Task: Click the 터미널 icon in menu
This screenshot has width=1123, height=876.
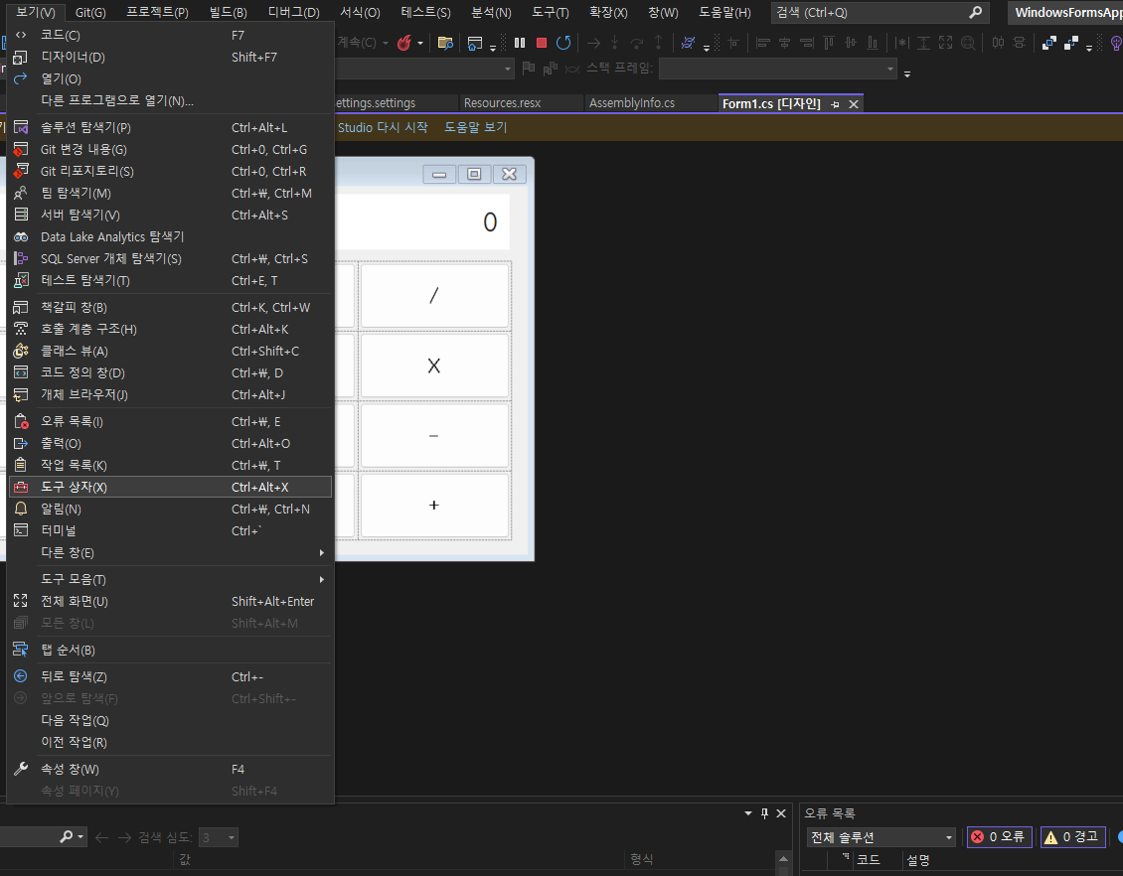Action: (x=21, y=530)
